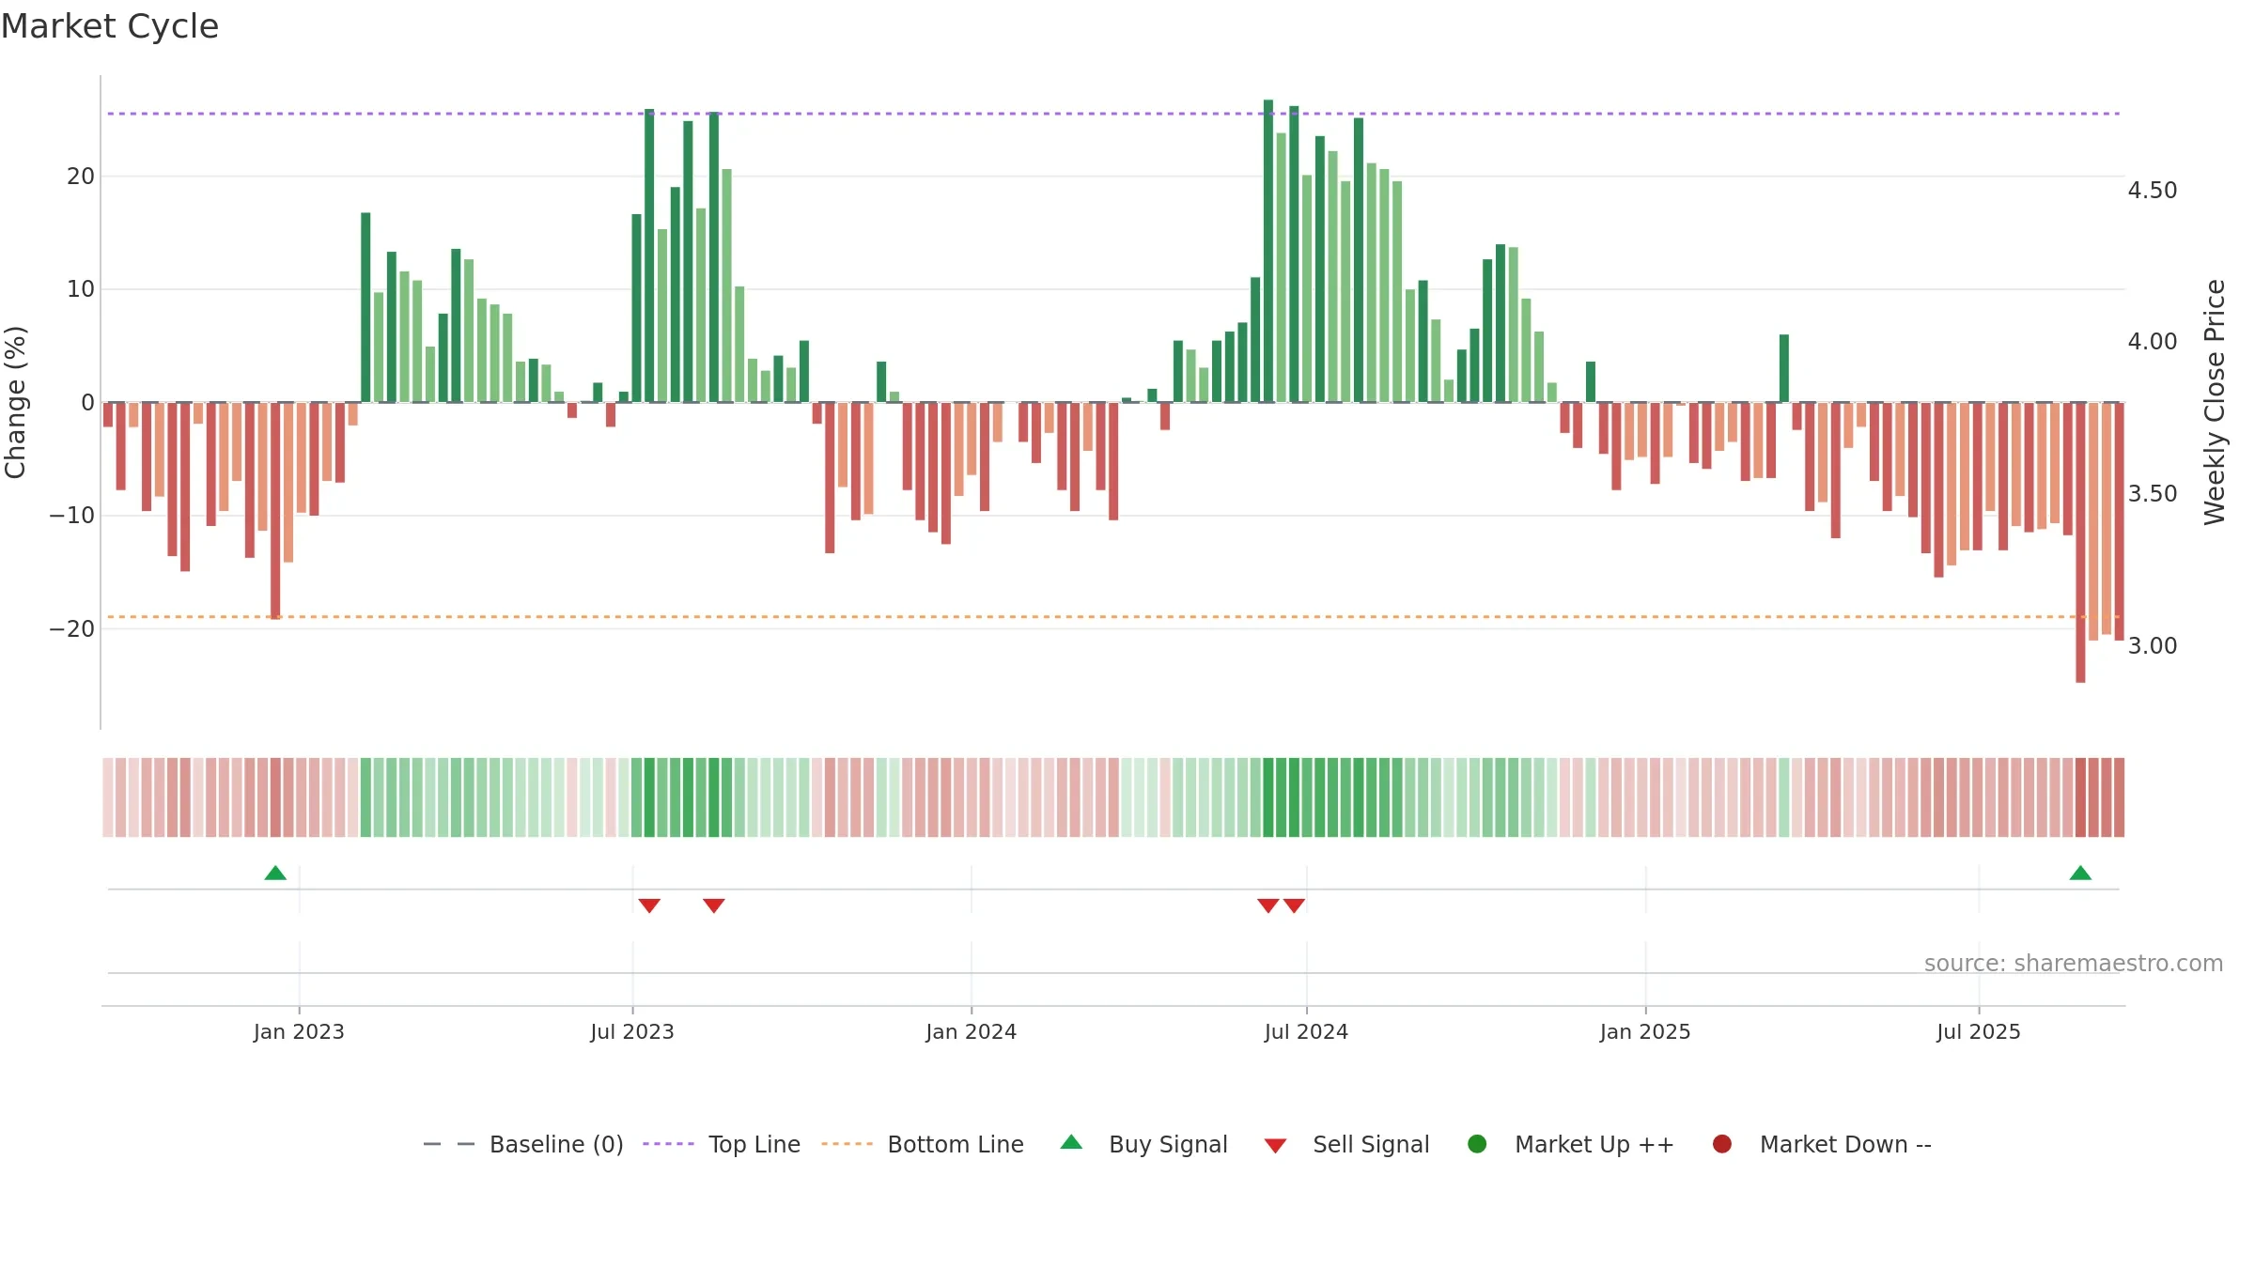Image resolution: width=2255 pixels, height=1268 pixels.
Task: Click the Jul 2023 axis label
Action: pos(632,1031)
